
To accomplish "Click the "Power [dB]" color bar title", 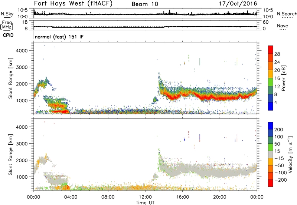I will (283, 78).
